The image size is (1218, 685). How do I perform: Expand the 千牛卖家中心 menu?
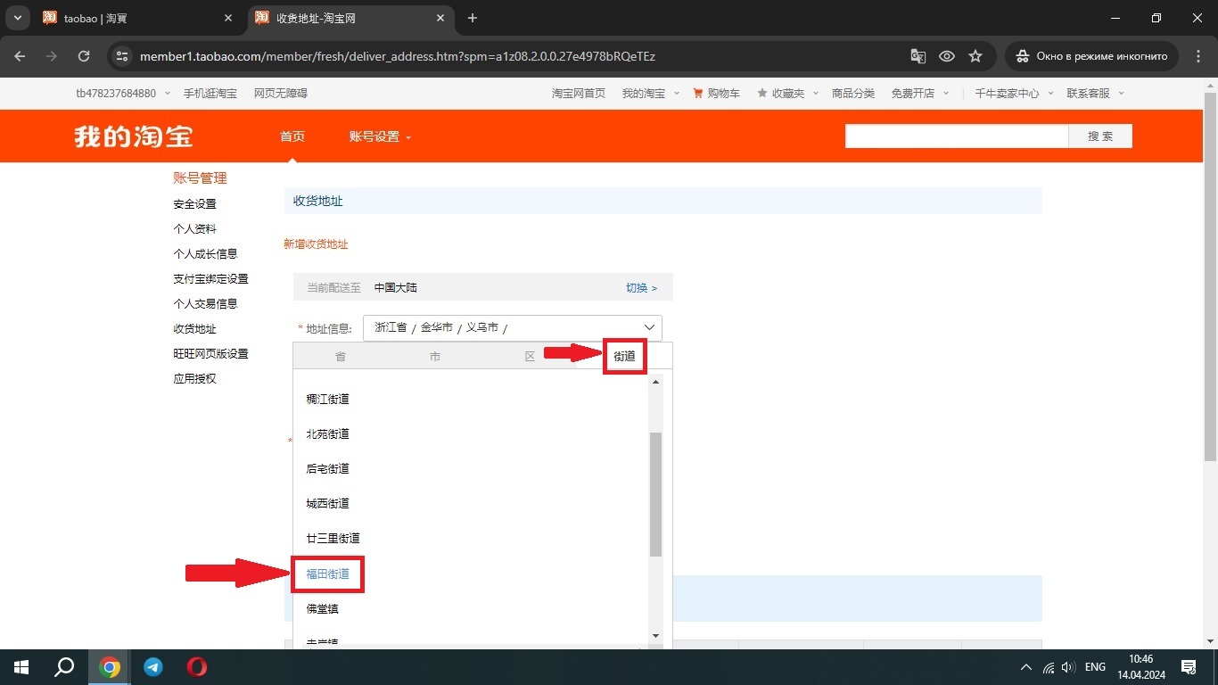[x=1014, y=93]
